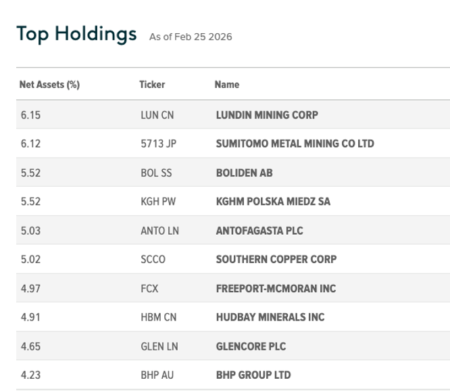Image resolution: width=450 pixels, height=391 pixels.
Task: Click Hudbay Minerals Inc name
Action: point(270,317)
